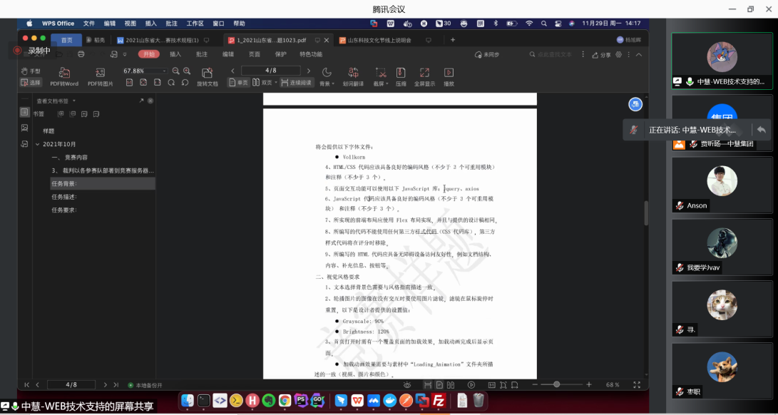The height and width of the screenshot is (415, 778).
Task: Select the 特色功能 ribbon tab
Action: pos(311,54)
